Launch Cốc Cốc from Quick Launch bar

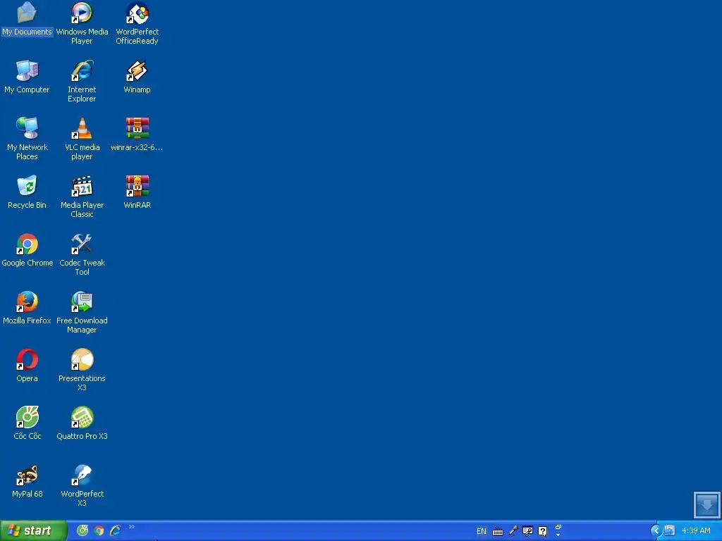coord(82,530)
